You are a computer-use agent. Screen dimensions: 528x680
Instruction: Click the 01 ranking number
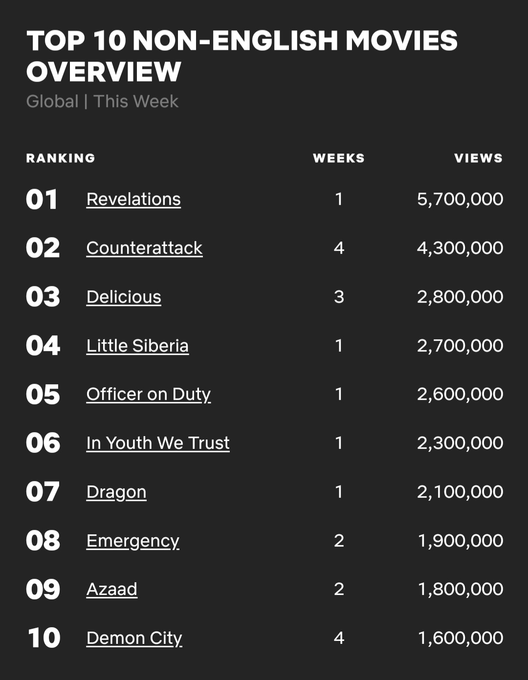(42, 199)
